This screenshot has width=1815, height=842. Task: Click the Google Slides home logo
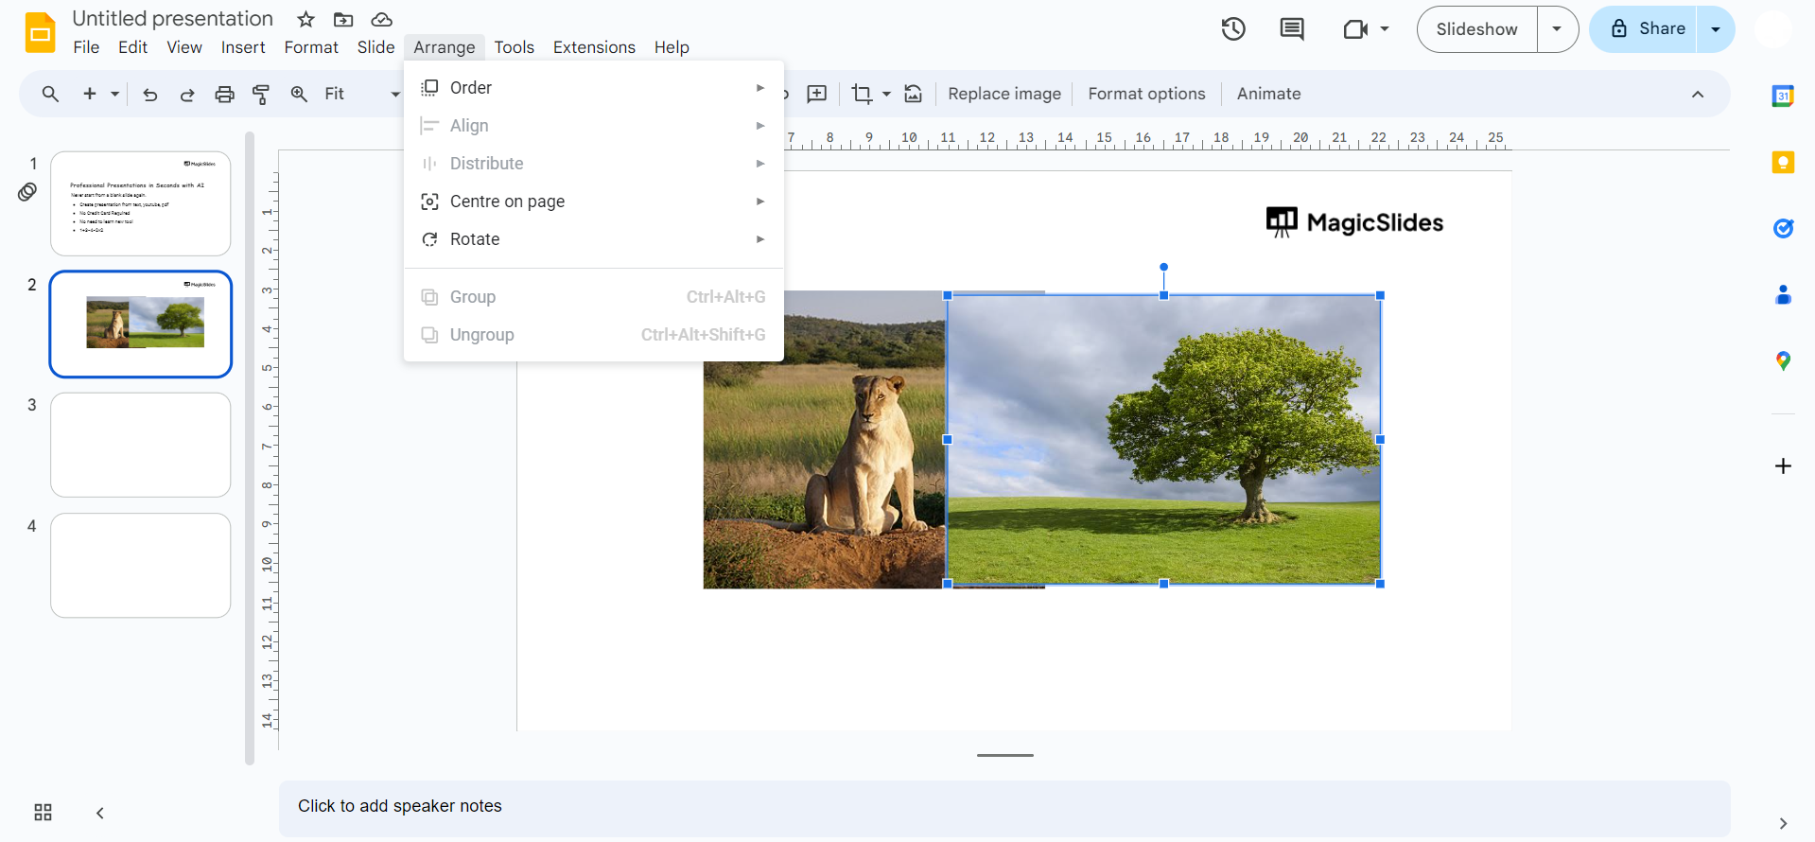point(41,32)
